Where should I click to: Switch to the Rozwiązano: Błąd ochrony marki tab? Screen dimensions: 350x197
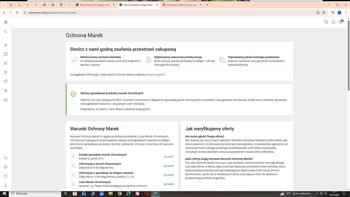pyautogui.click(x=181, y=5)
